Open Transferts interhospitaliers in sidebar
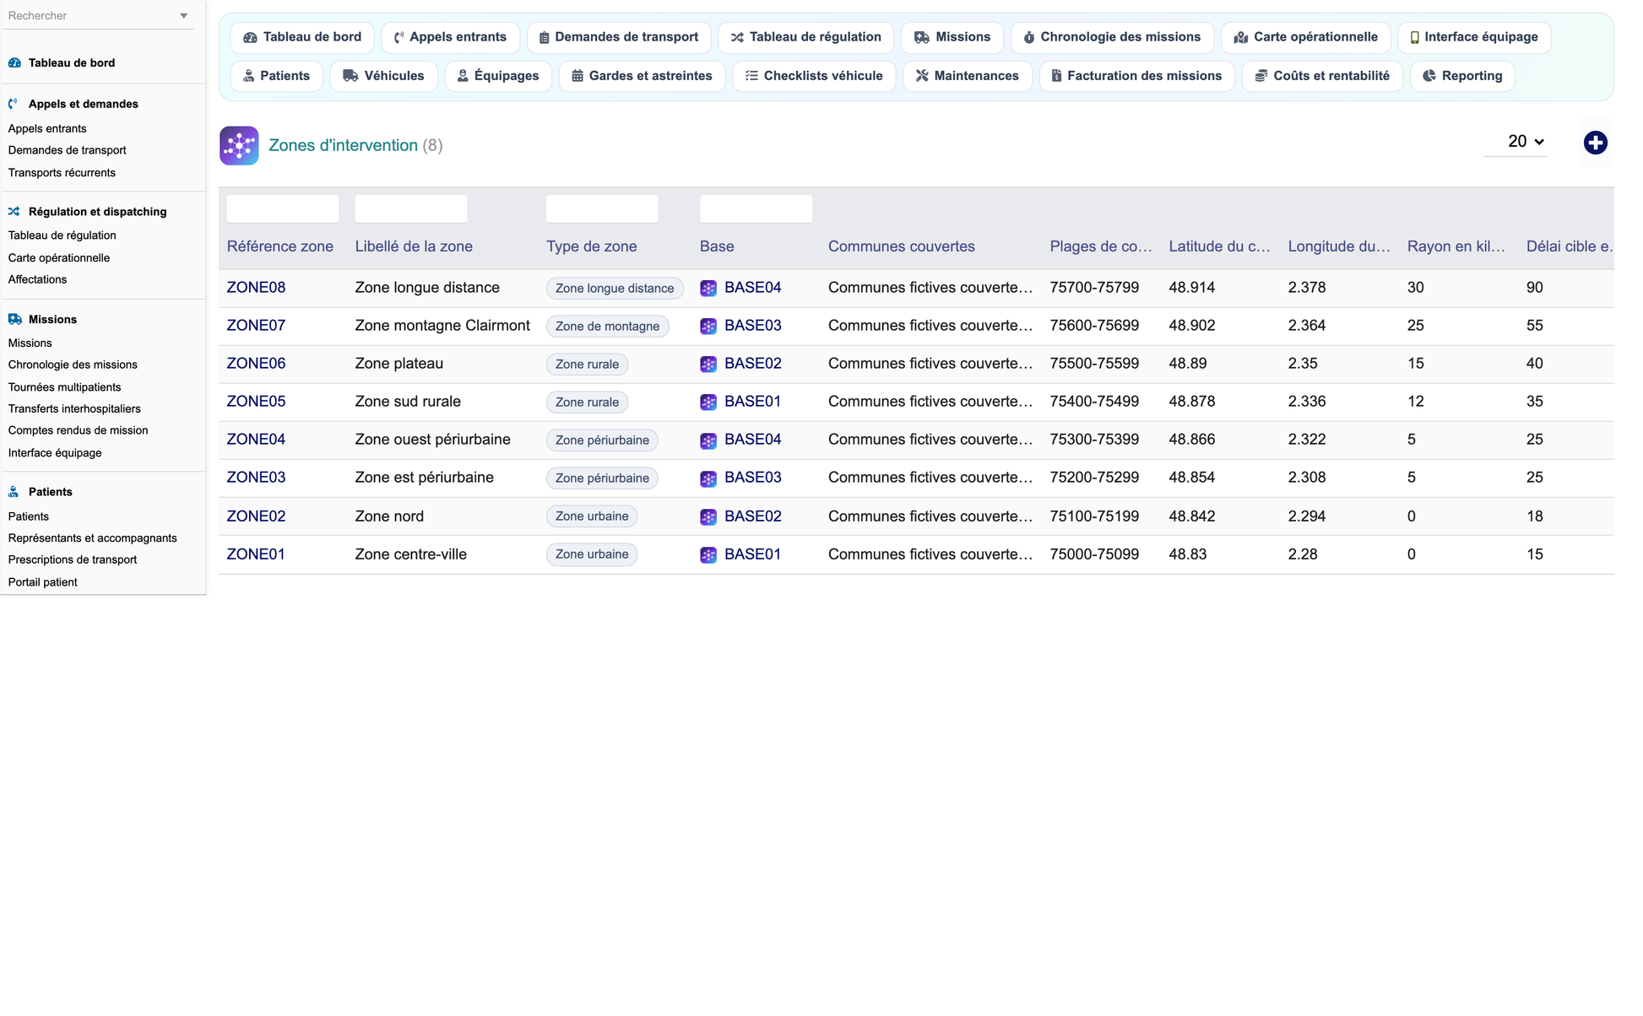 (74, 408)
